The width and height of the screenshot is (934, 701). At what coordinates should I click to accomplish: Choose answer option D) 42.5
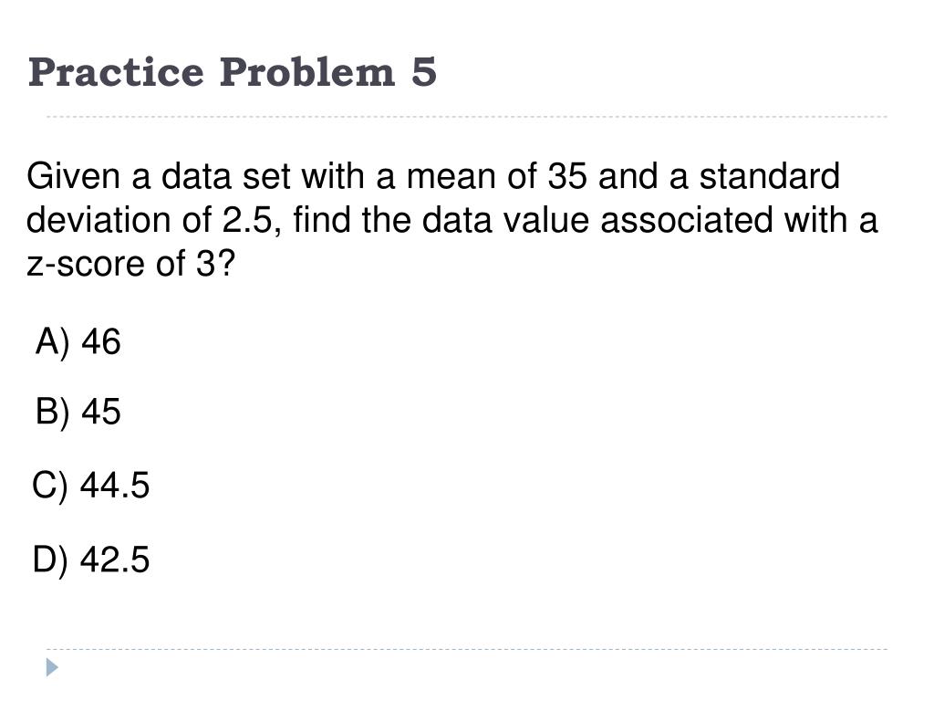tap(90, 560)
